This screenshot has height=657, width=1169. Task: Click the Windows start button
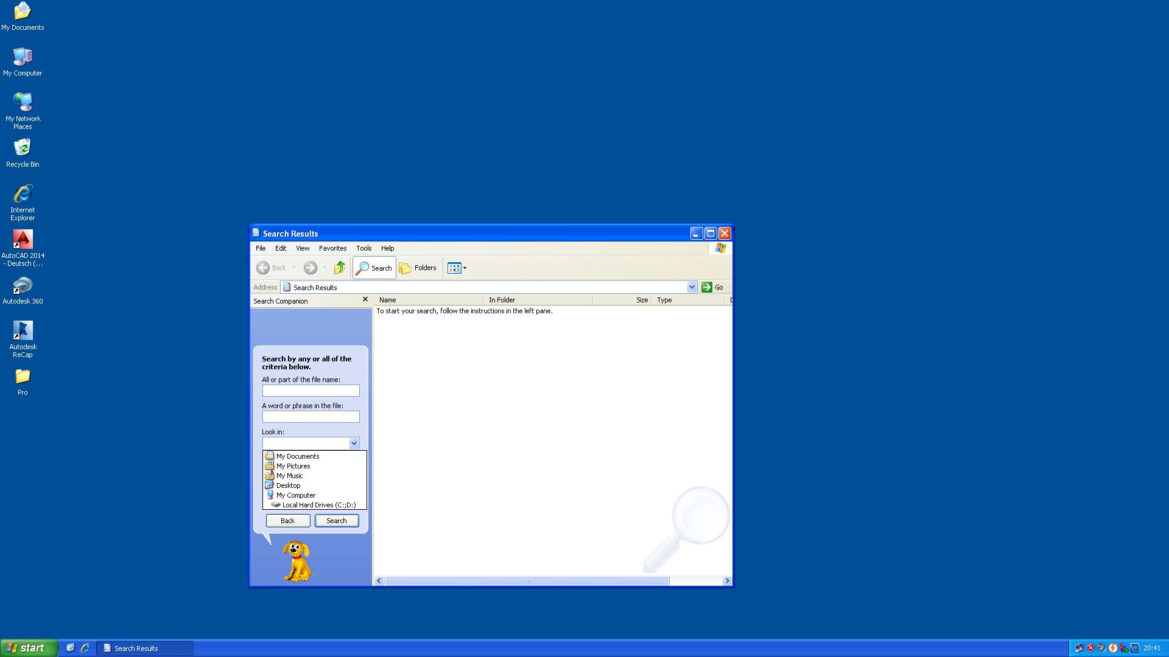coord(28,648)
